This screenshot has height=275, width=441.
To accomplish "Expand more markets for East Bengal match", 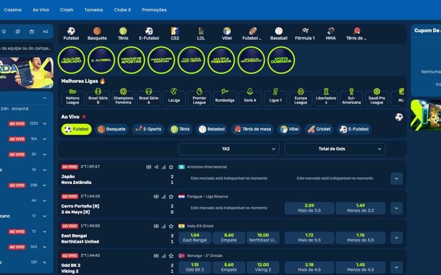I will [x=396, y=238].
